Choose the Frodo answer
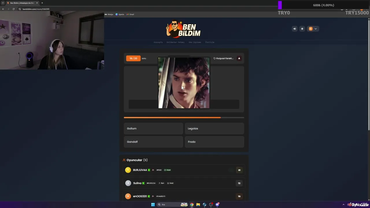This screenshot has height=208, width=370. pos(214,142)
